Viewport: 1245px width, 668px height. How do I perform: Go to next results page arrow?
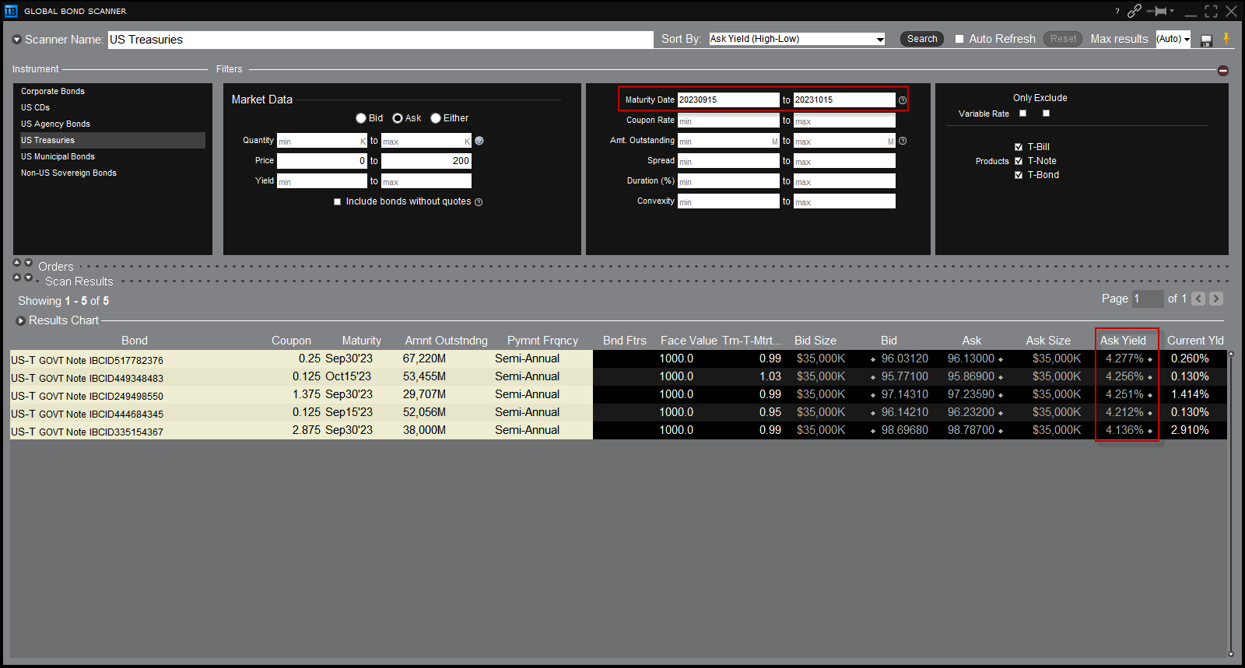(x=1216, y=299)
